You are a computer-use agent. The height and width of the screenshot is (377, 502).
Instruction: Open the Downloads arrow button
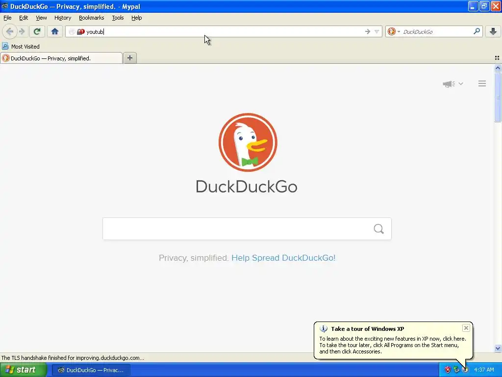click(493, 31)
